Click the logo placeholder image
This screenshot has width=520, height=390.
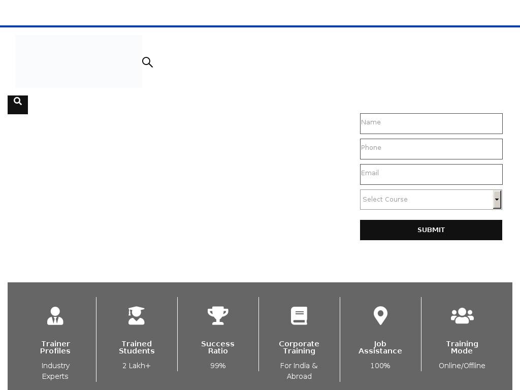pos(79,61)
